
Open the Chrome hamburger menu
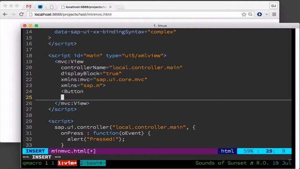point(274,15)
